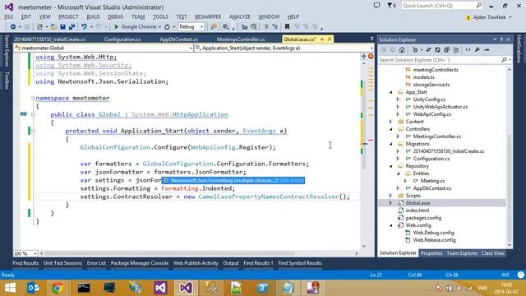Select the Web.Release.config file
The height and width of the screenshot is (296, 526).
point(434,240)
